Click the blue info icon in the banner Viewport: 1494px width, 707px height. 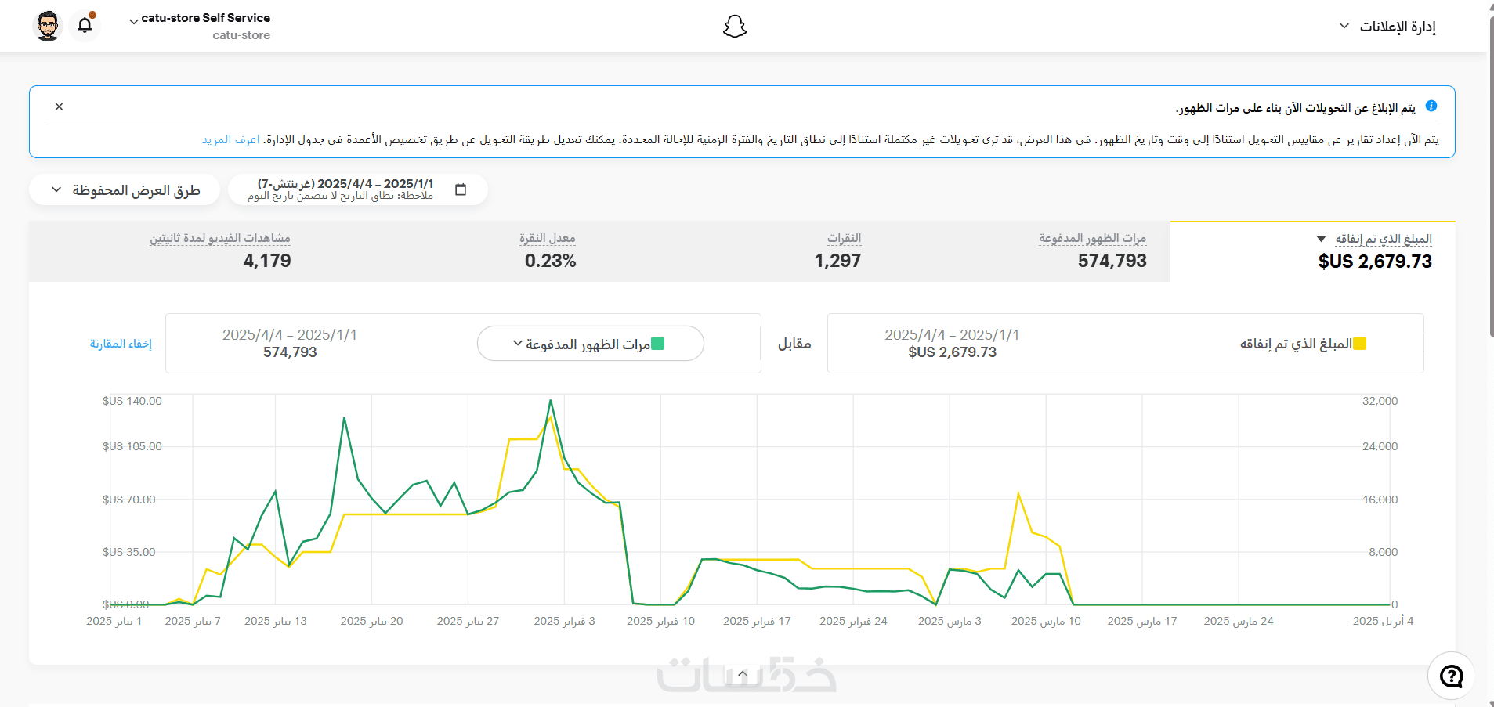(1431, 106)
